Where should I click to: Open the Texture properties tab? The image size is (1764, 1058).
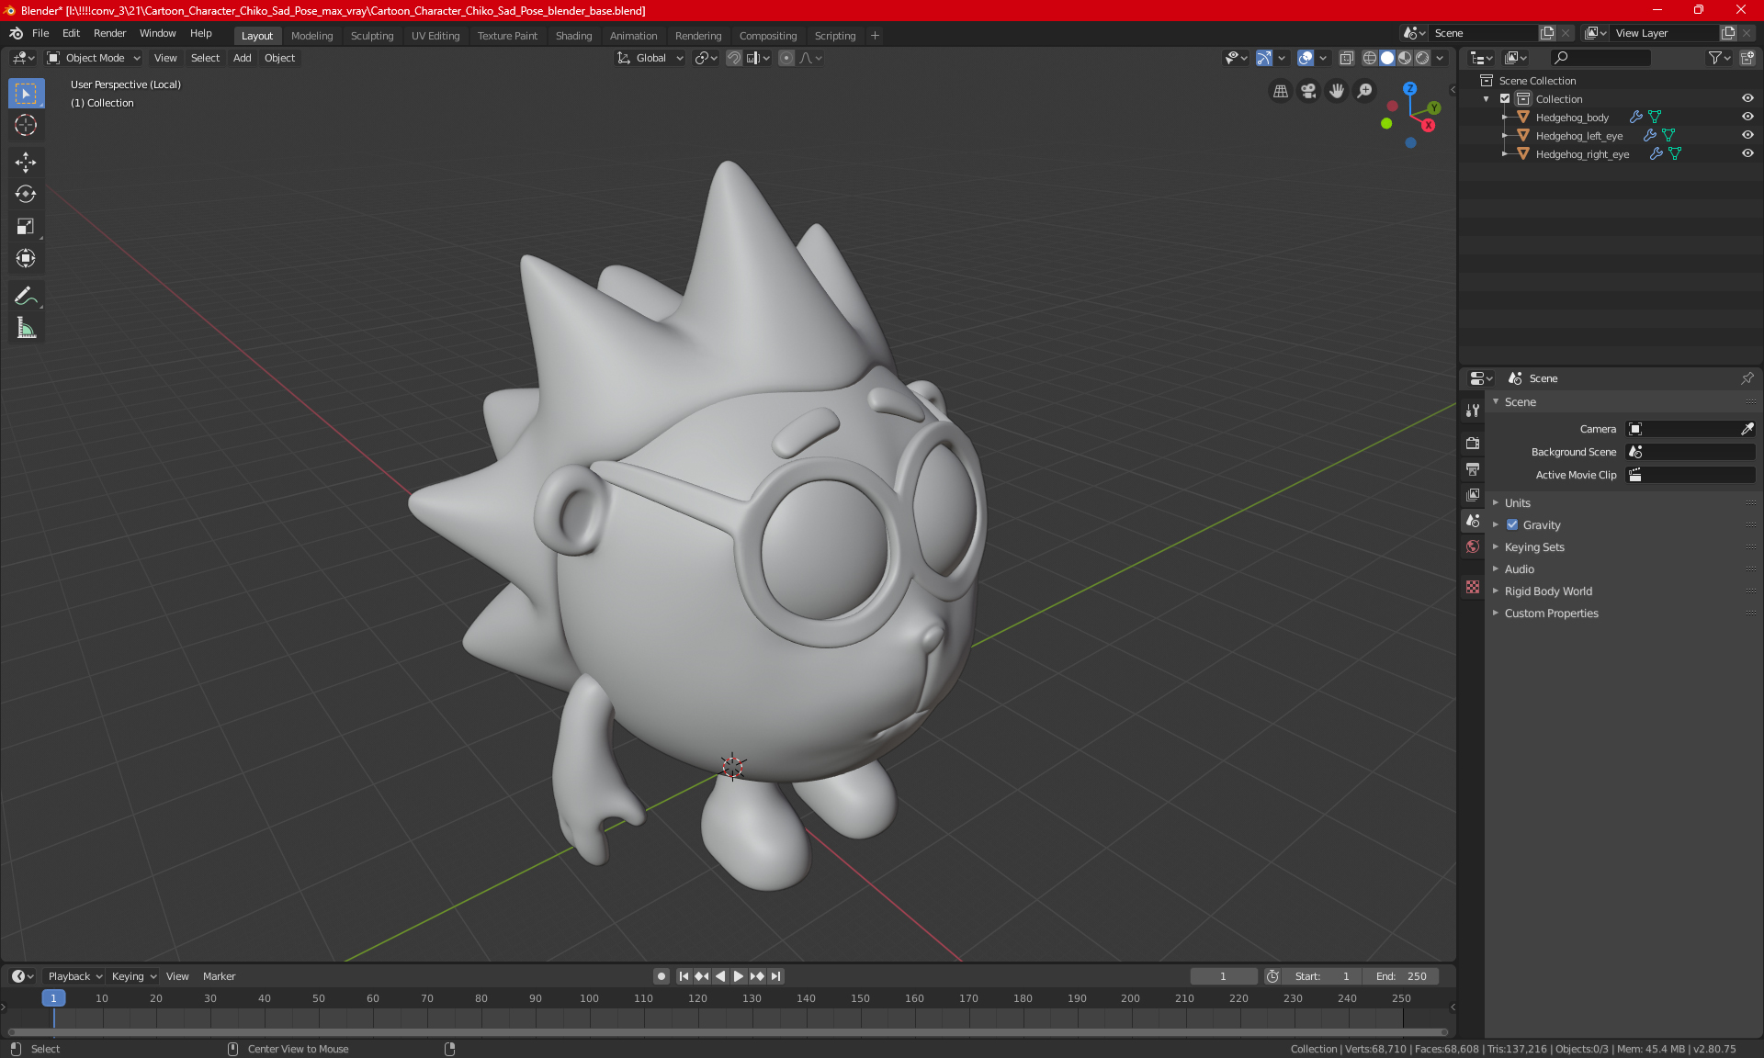pos(1473,587)
